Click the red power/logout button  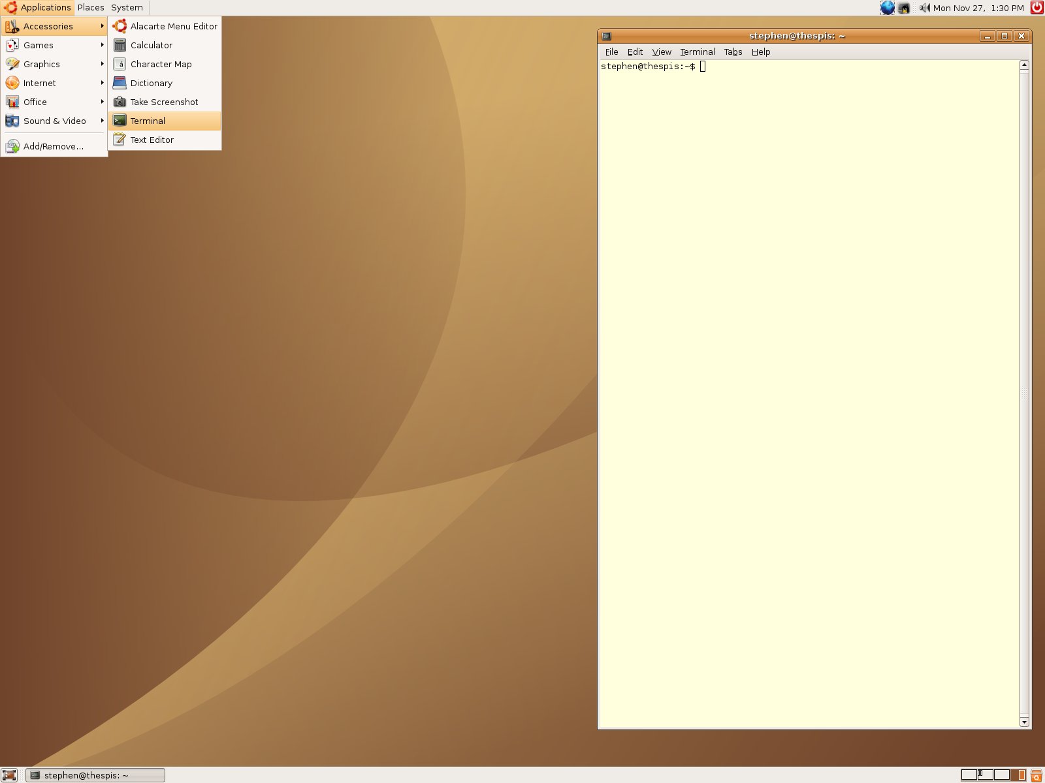click(x=1037, y=8)
